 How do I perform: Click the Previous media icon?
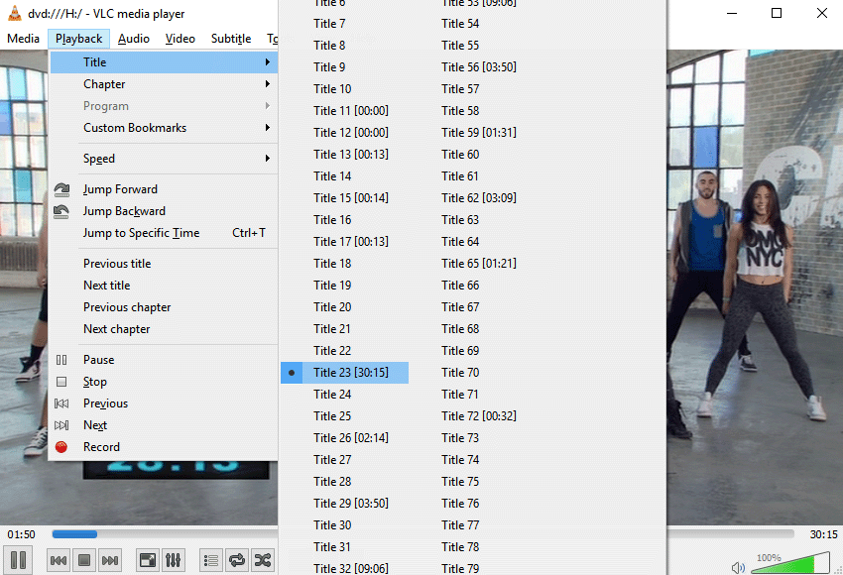(x=59, y=560)
